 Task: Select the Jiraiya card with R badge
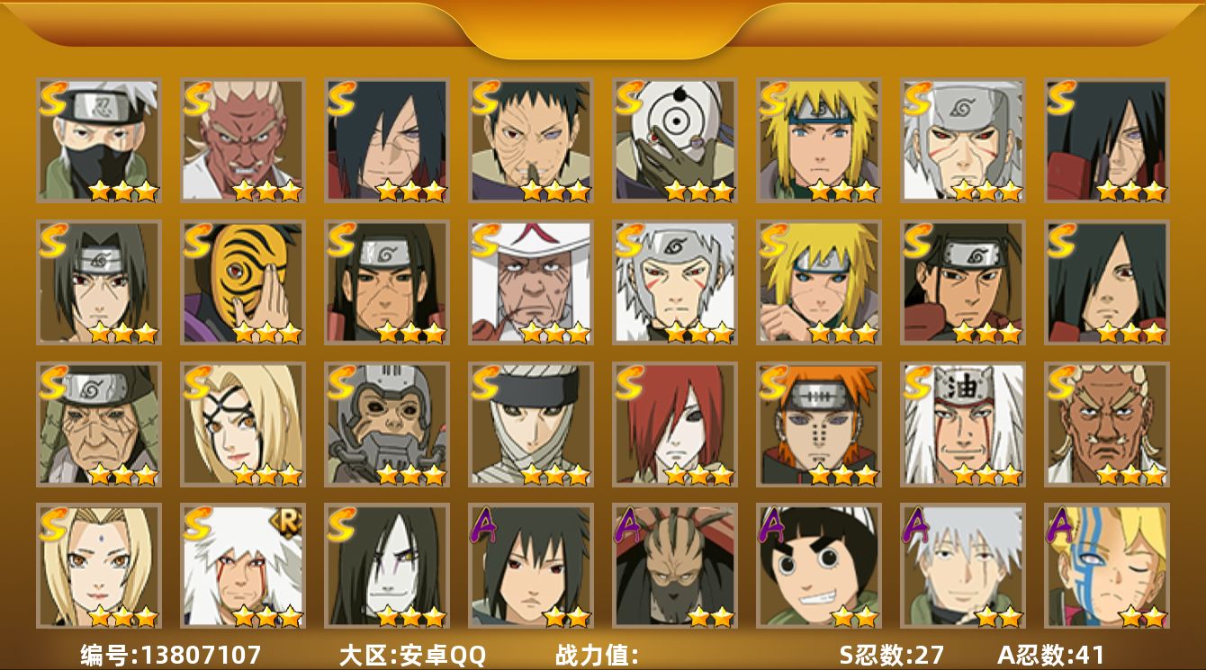coord(242,567)
